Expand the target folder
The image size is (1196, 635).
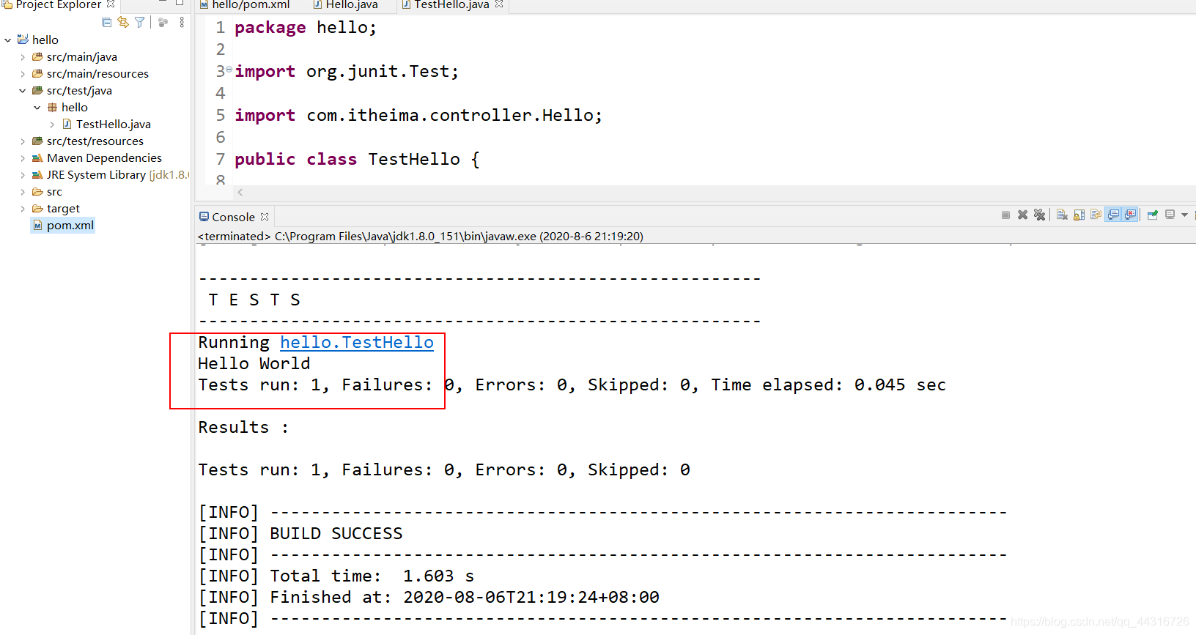[x=23, y=209]
